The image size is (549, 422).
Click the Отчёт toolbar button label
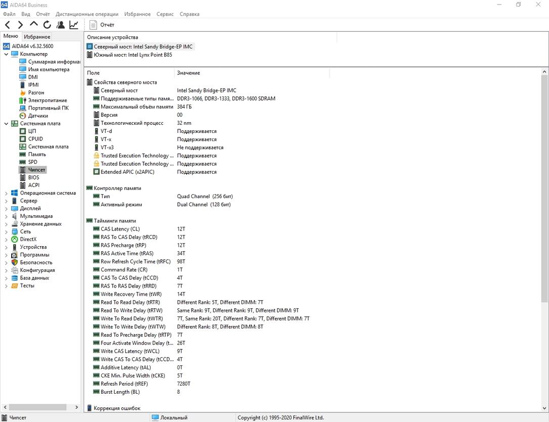tap(107, 25)
